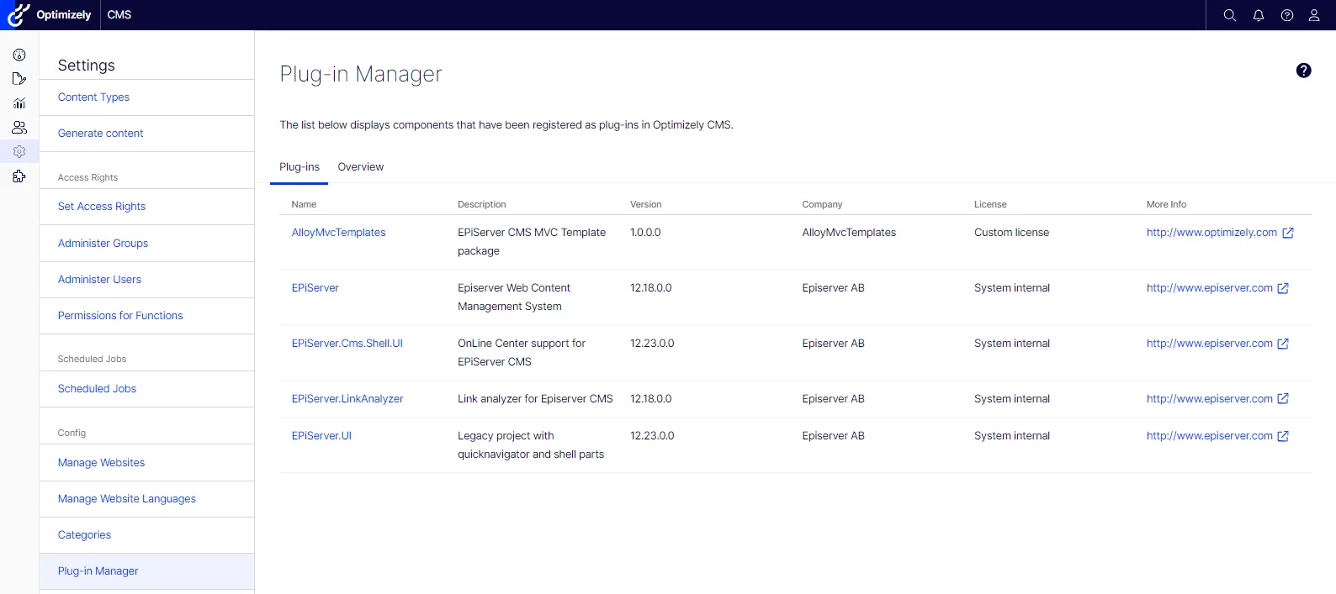Click the Company column header
The width and height of the screenshot is (1336, 594).
pos(822,204)
